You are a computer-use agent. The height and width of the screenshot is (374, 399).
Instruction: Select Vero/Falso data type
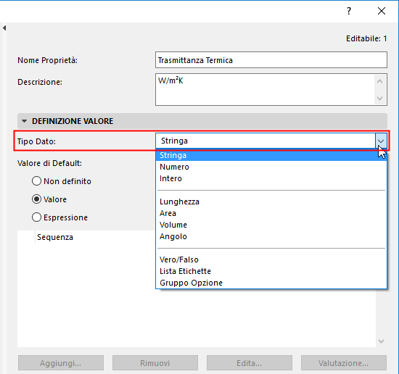[x=271, y=259]
